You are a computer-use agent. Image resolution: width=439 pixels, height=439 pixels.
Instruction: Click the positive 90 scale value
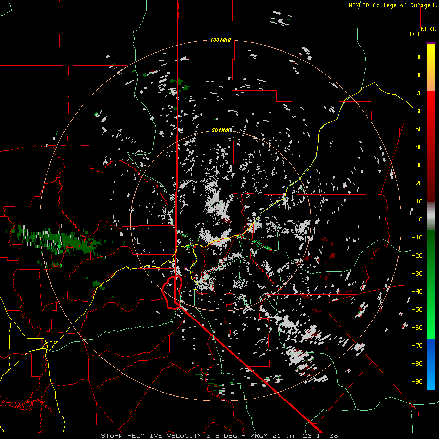pyautogui.click(x=419, y=57)
